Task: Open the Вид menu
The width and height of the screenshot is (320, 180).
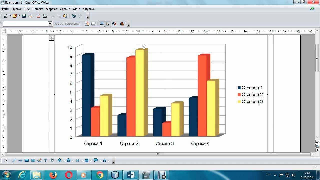Action: (27, 9)
